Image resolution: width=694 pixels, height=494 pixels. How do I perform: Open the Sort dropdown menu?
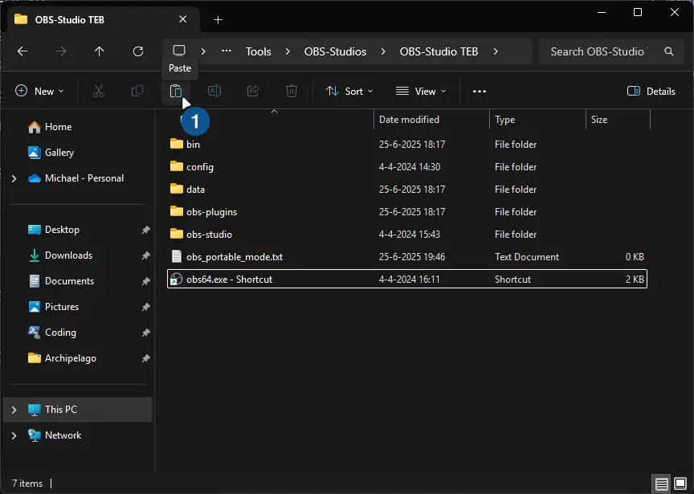coord(349,92)
